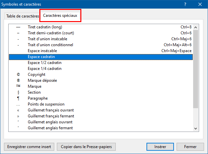Open the Caractères spéciaux tab
The height and width of the screenshot is (154, 208).
click(60, 16)
